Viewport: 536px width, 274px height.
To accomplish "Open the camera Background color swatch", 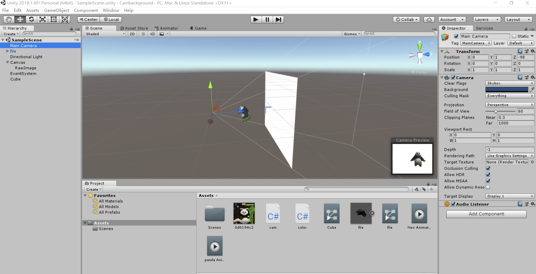I will pos(507,89).
